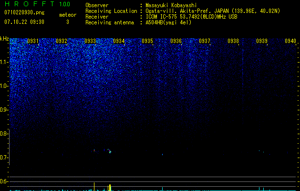
Task: Click the 0937 time marker
Action: tap(205, 41)
